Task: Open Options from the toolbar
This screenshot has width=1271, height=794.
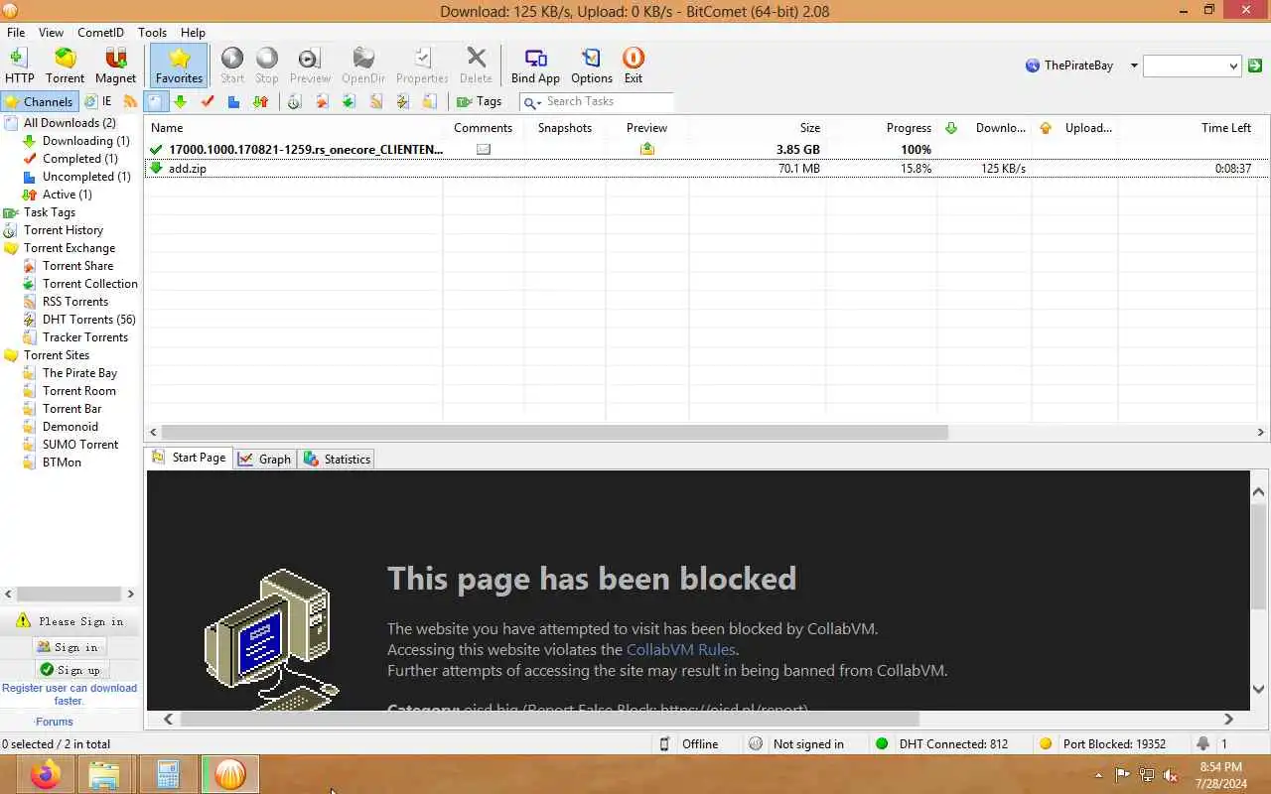Action: click(592, 66)
